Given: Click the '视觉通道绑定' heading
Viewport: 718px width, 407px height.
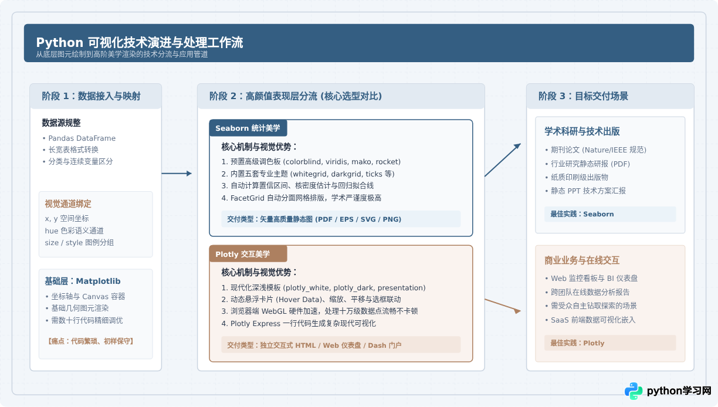Looking at the screenshot, I should coord(68,204).
